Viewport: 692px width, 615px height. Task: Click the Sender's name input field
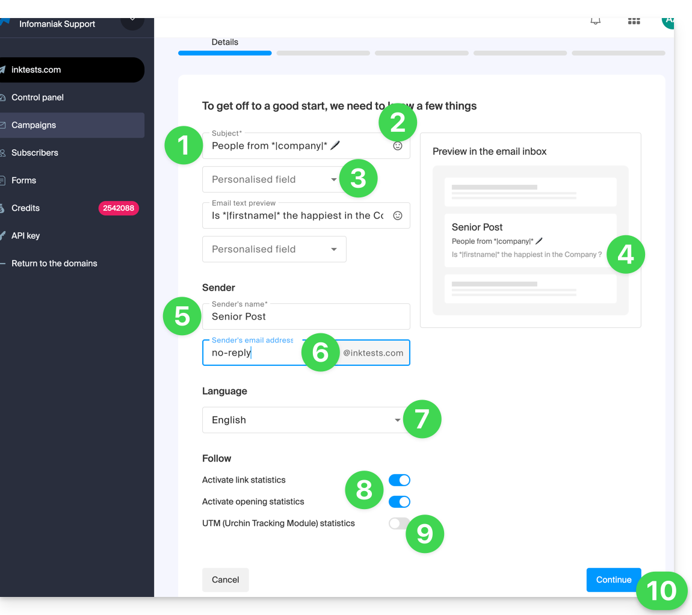(306, 317)
